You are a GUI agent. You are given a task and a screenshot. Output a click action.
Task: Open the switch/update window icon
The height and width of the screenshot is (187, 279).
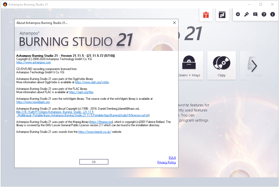pos(222,15)
